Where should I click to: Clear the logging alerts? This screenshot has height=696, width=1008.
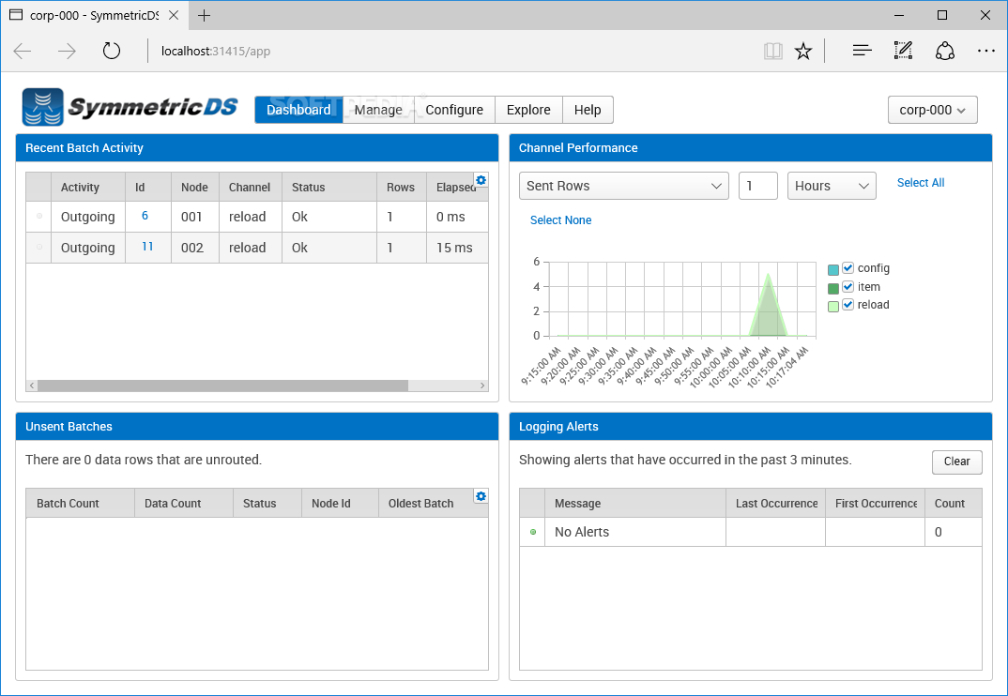[x=956, y=461]
